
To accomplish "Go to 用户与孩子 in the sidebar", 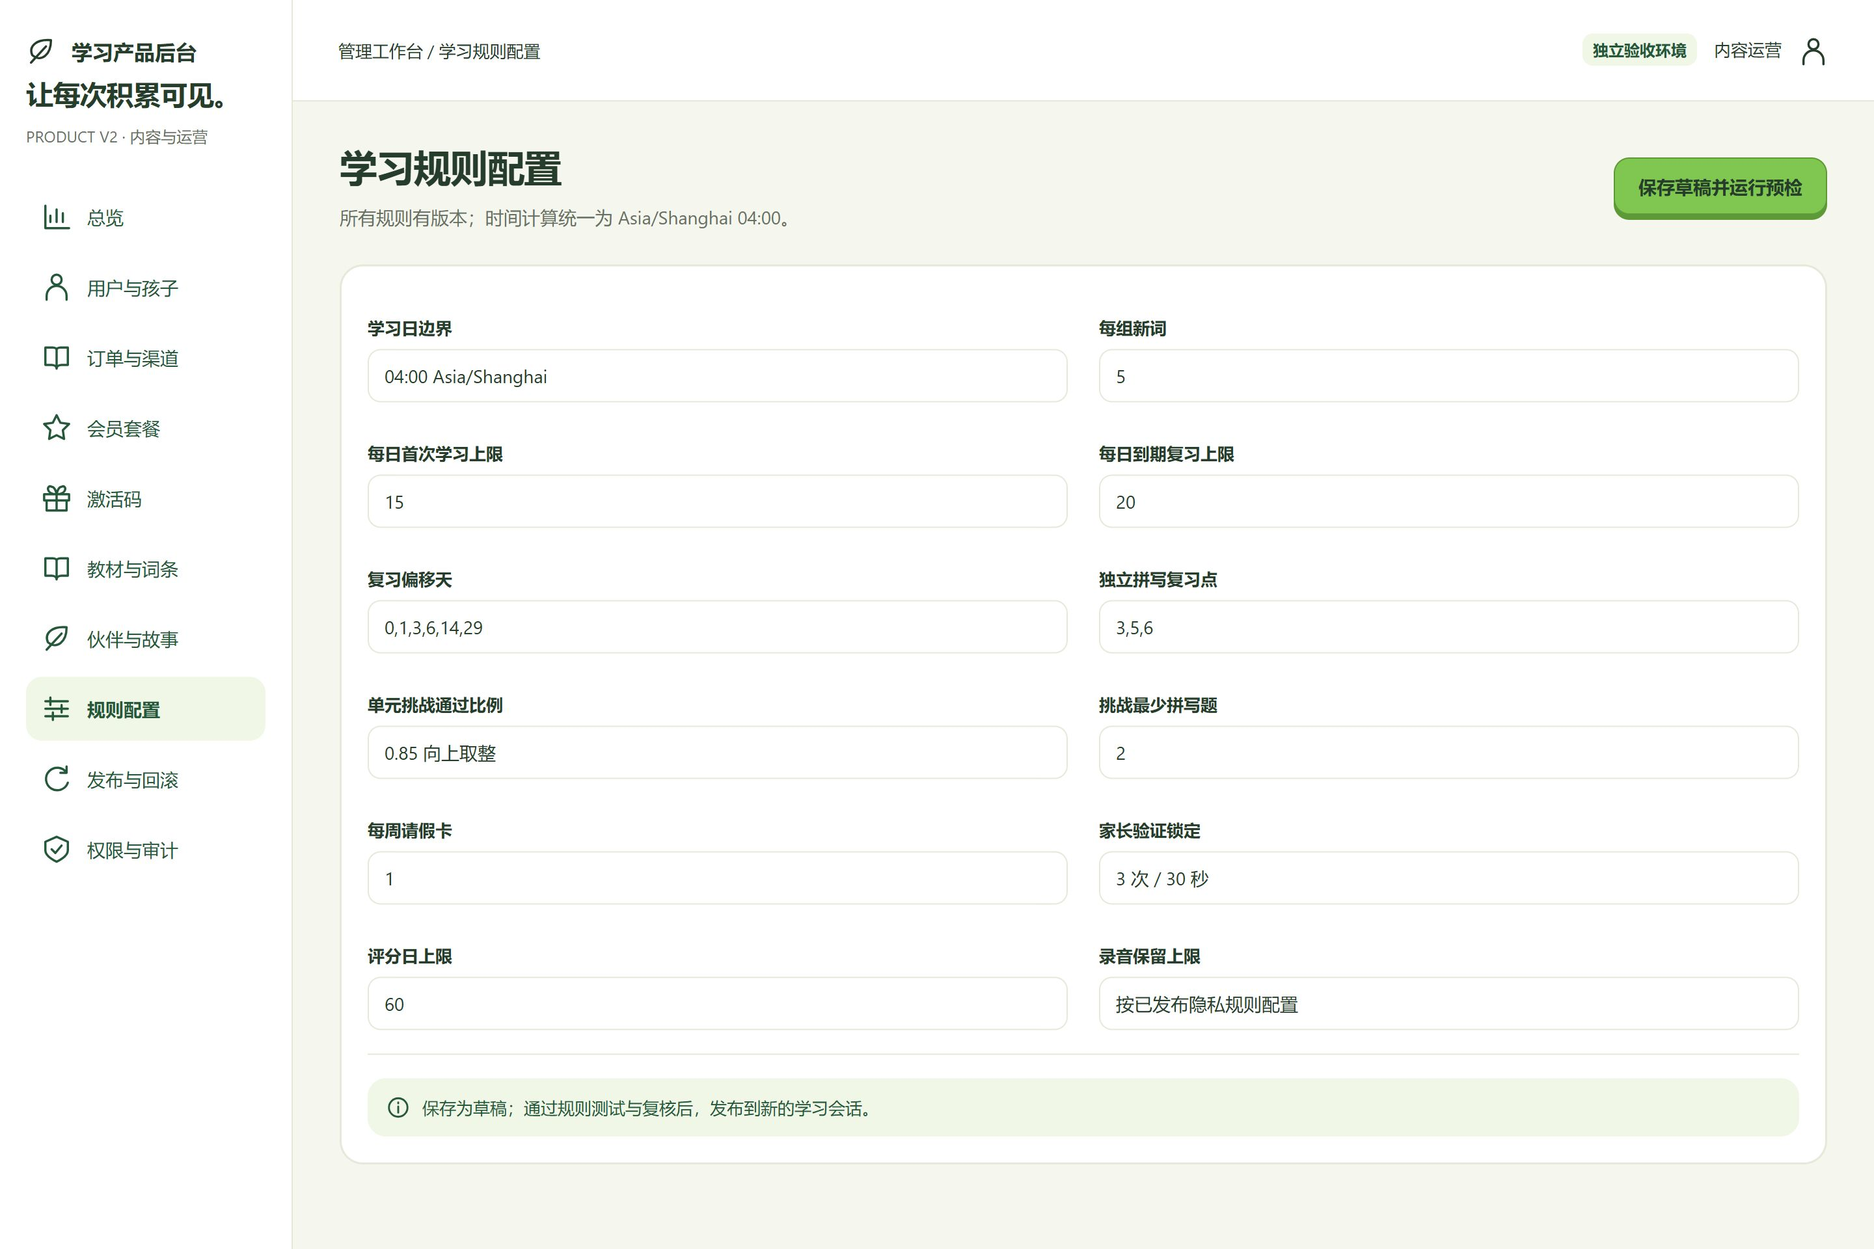I will pos(146,288).
